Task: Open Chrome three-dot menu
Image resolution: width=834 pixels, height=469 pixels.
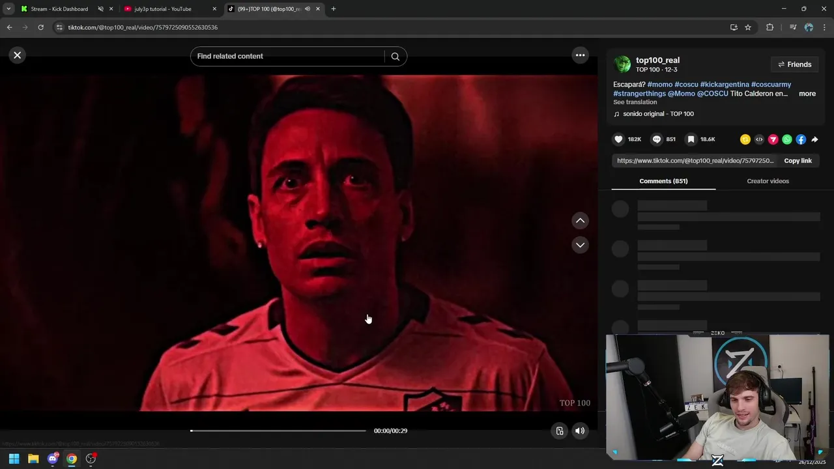Action: (825, 27)
